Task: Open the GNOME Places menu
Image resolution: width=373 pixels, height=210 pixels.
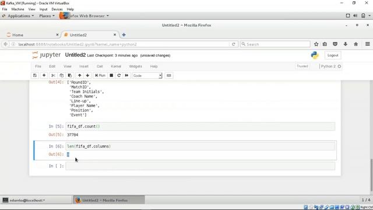Action: pyautogui.click(x=47, y=16)
